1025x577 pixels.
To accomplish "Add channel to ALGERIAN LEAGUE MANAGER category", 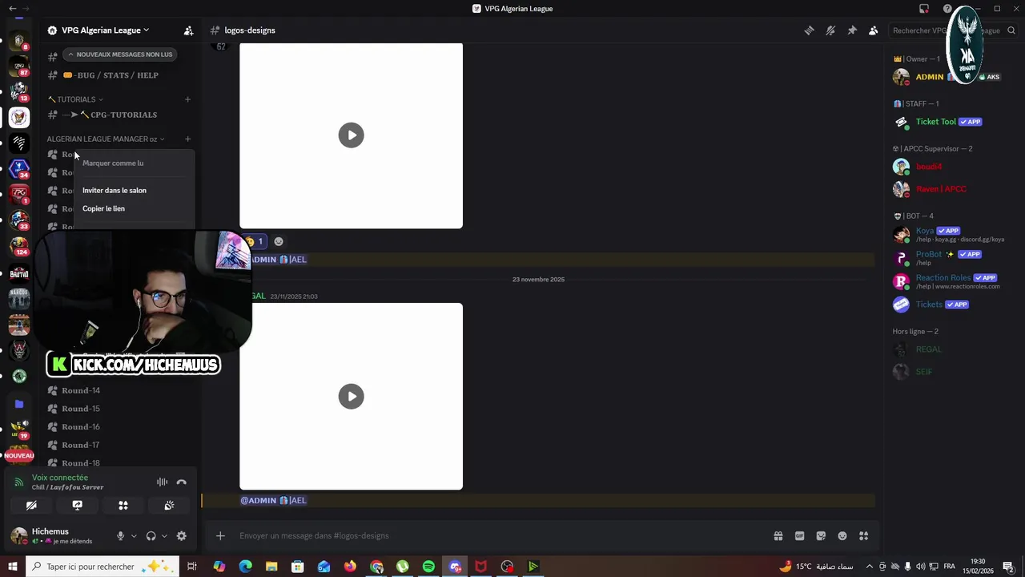I will click(187, 139).
